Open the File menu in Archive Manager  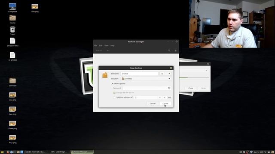pyautogui.click(x=95, y=46)
